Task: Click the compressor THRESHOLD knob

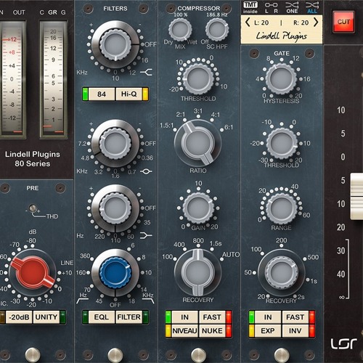Action: click(198, 78)
